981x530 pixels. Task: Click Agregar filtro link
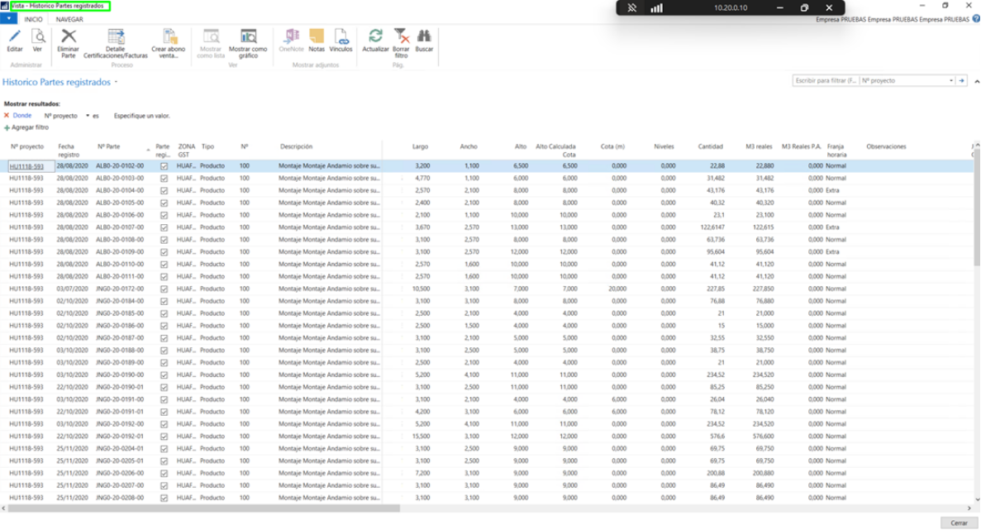[29, 128]
